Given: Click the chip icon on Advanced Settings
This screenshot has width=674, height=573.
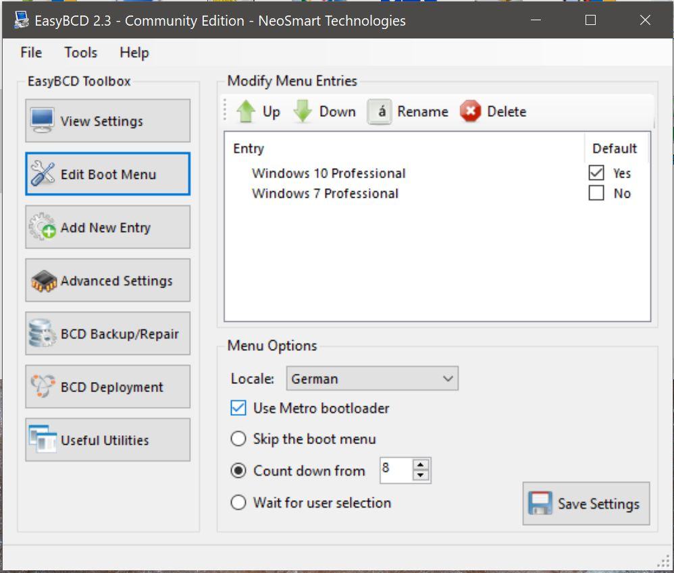Looking at the screenshot, I should (43, 281).
